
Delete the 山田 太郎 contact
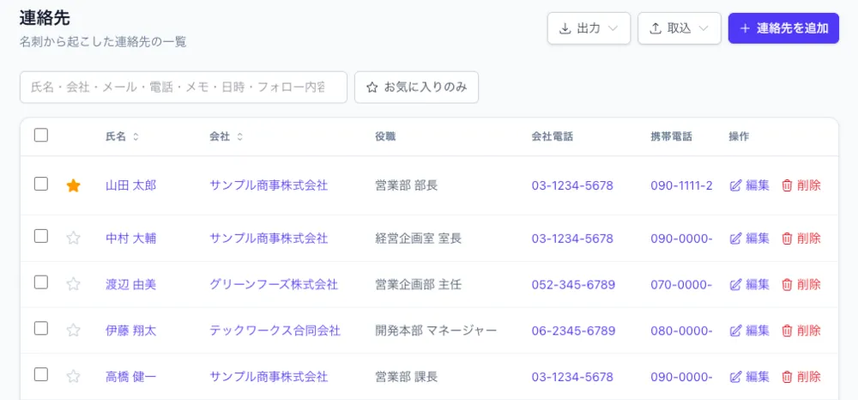801,185
